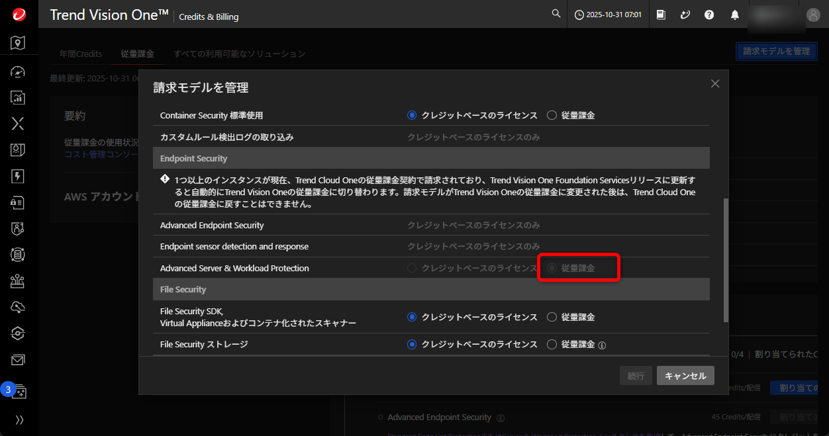Viewport: 829px width, 436px height.
Task: Click info icon beside background Advanced Endpoint Security
Action: point(501,418)
